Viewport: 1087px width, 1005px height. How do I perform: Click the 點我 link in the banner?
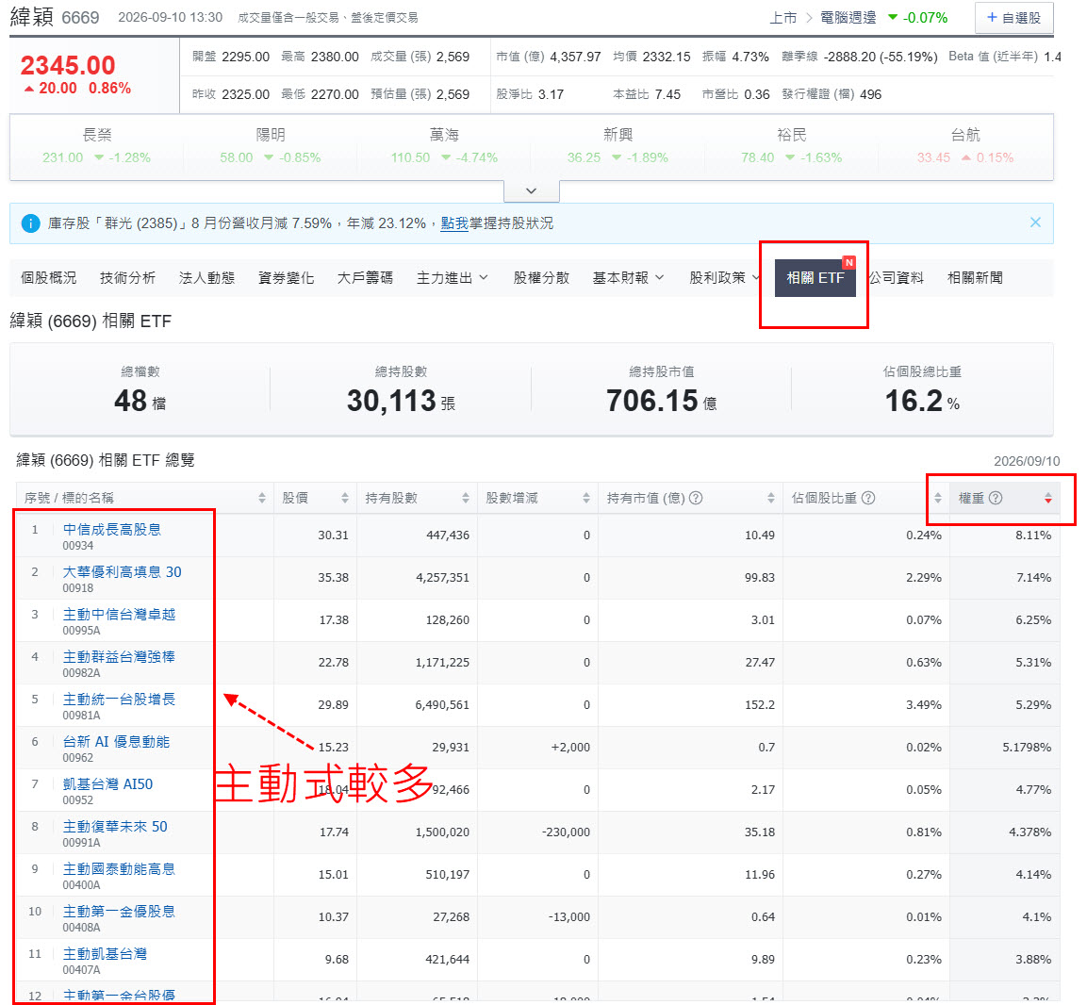(x=454, y=223)
